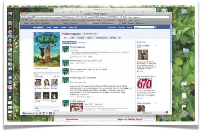The width and height of the screenshot is (202, 133).
Task: Launch Firefox from the Dock
Action: (10, 45)
